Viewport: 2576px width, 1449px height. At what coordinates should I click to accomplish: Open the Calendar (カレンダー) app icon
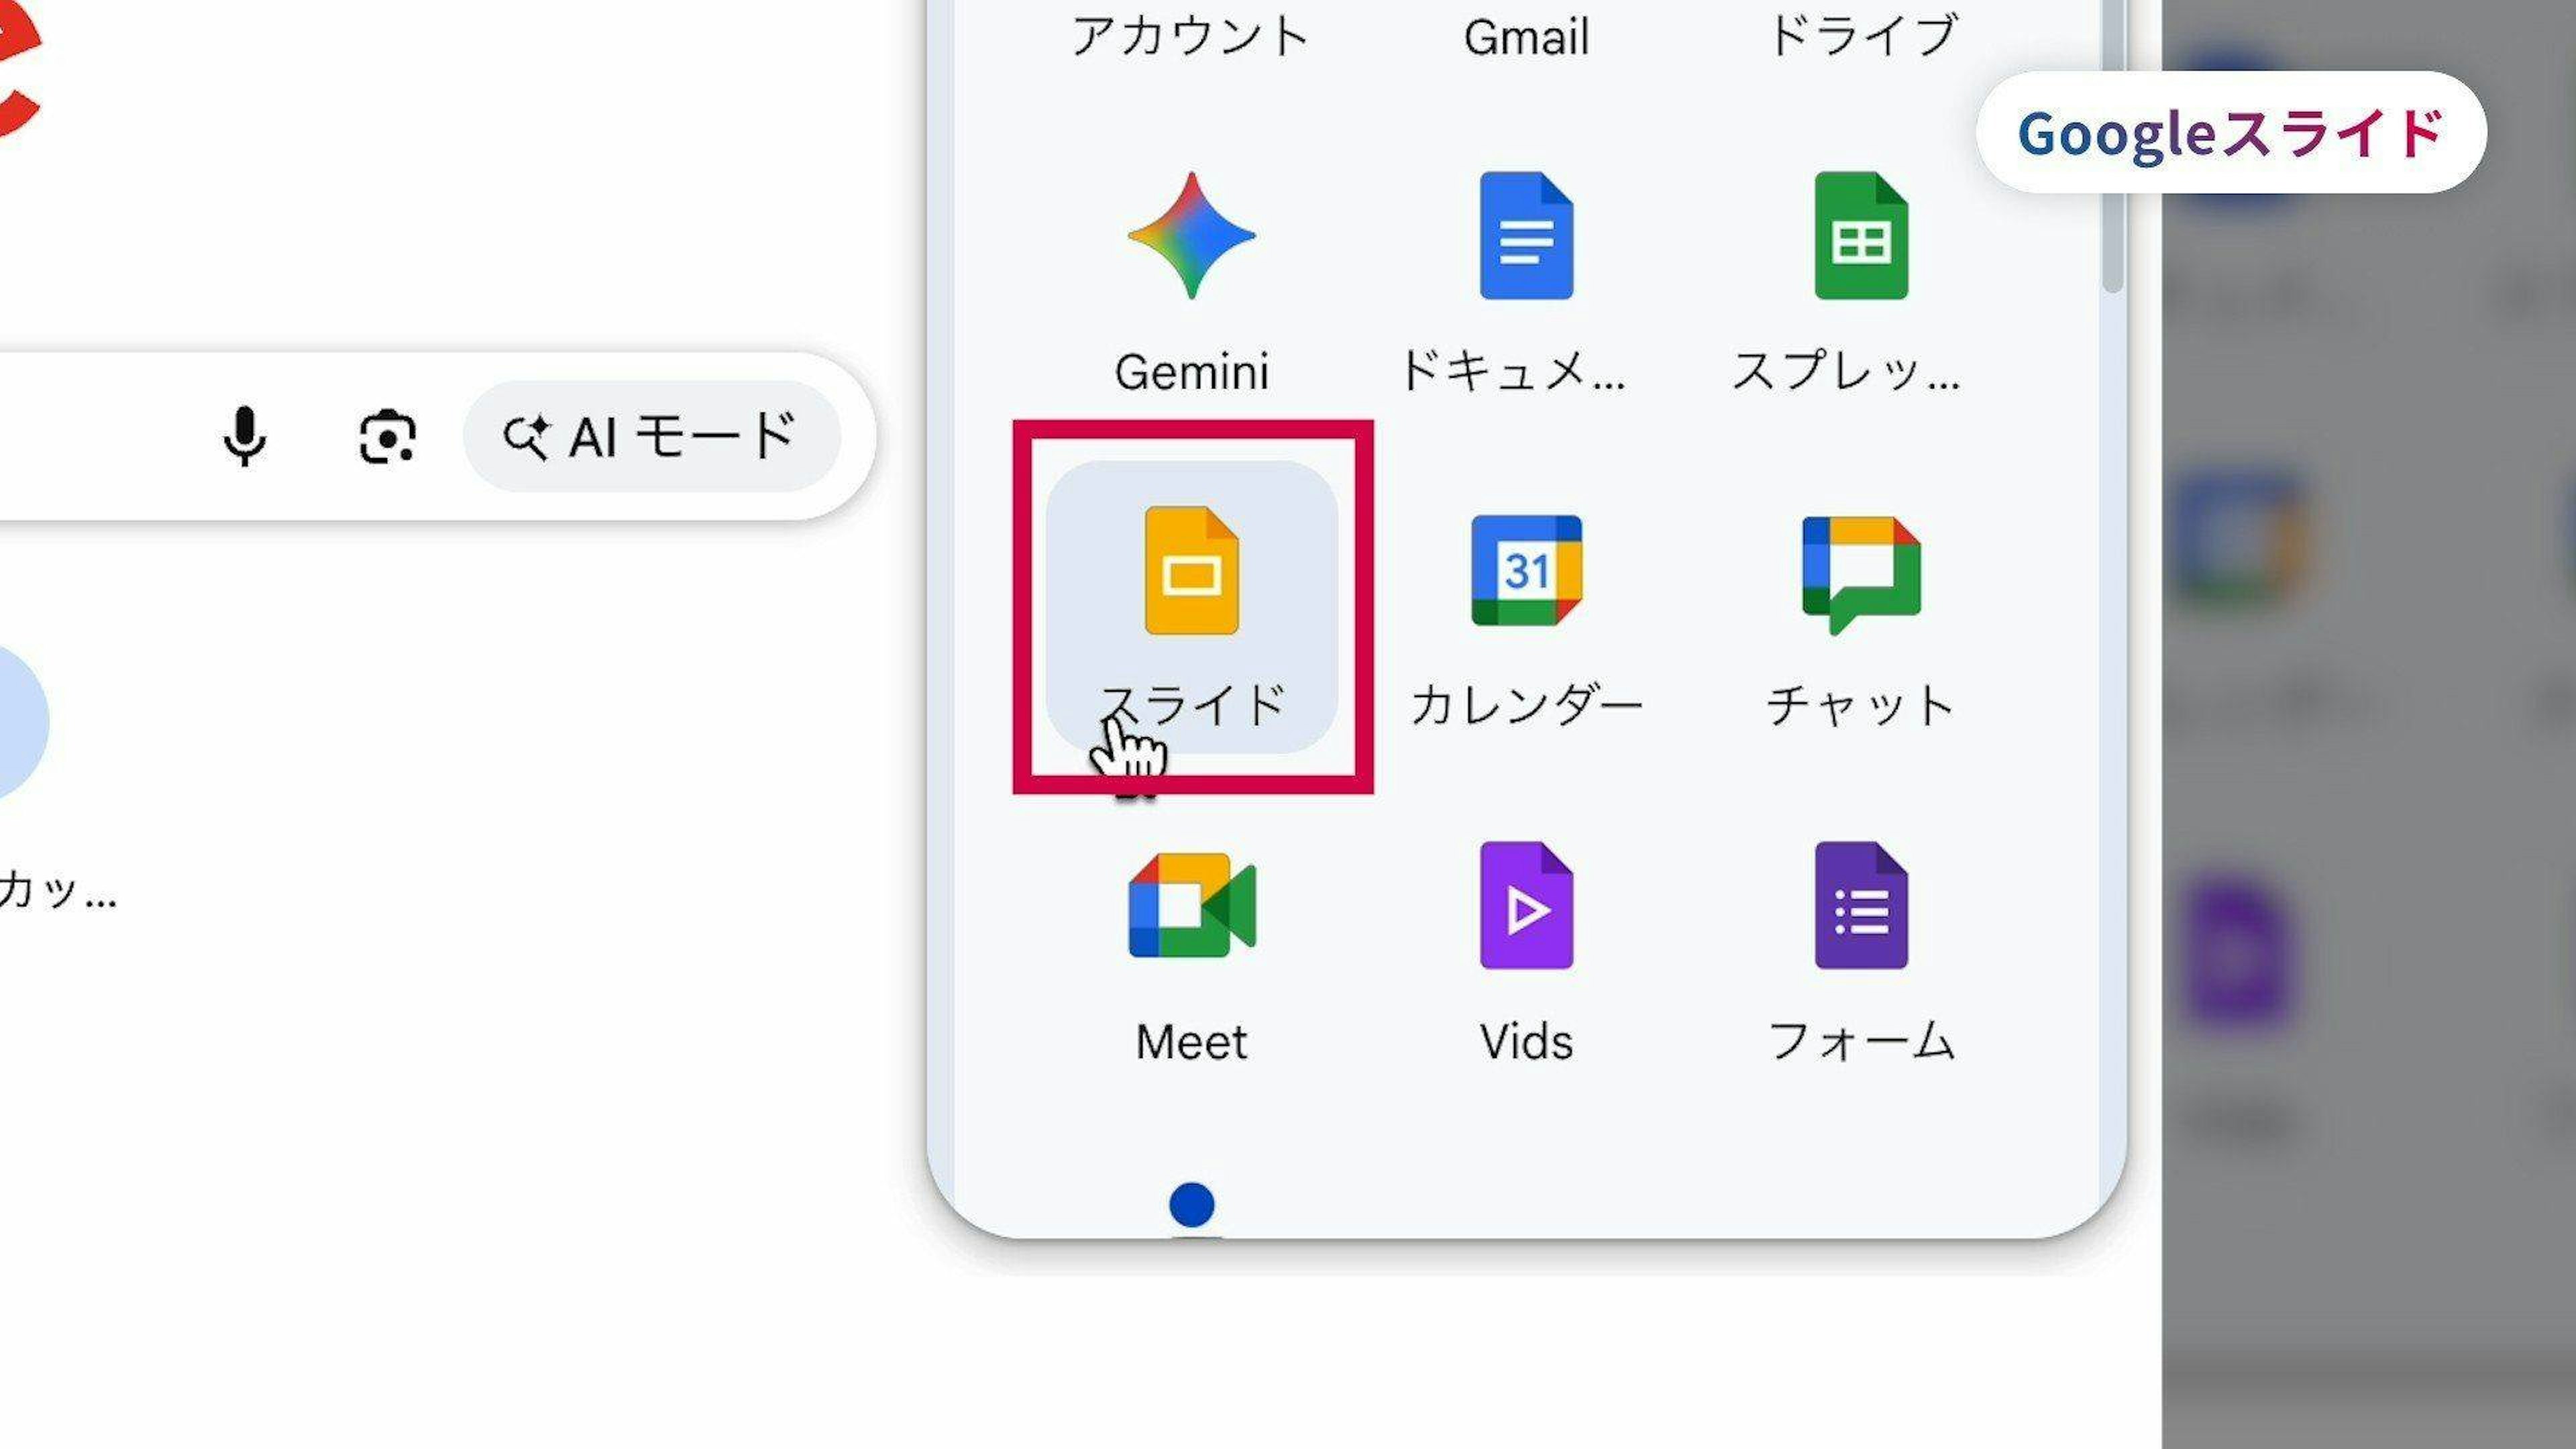[x=1526, y=572]
